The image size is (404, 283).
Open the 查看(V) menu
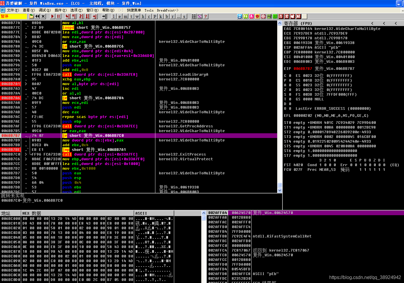click(x=29, y=10)
